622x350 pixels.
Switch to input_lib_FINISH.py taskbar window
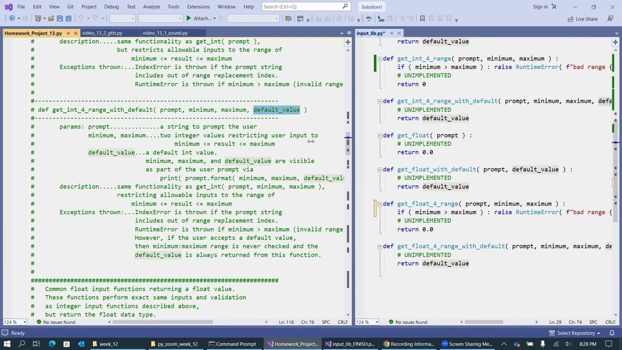(x=350, y=344)
